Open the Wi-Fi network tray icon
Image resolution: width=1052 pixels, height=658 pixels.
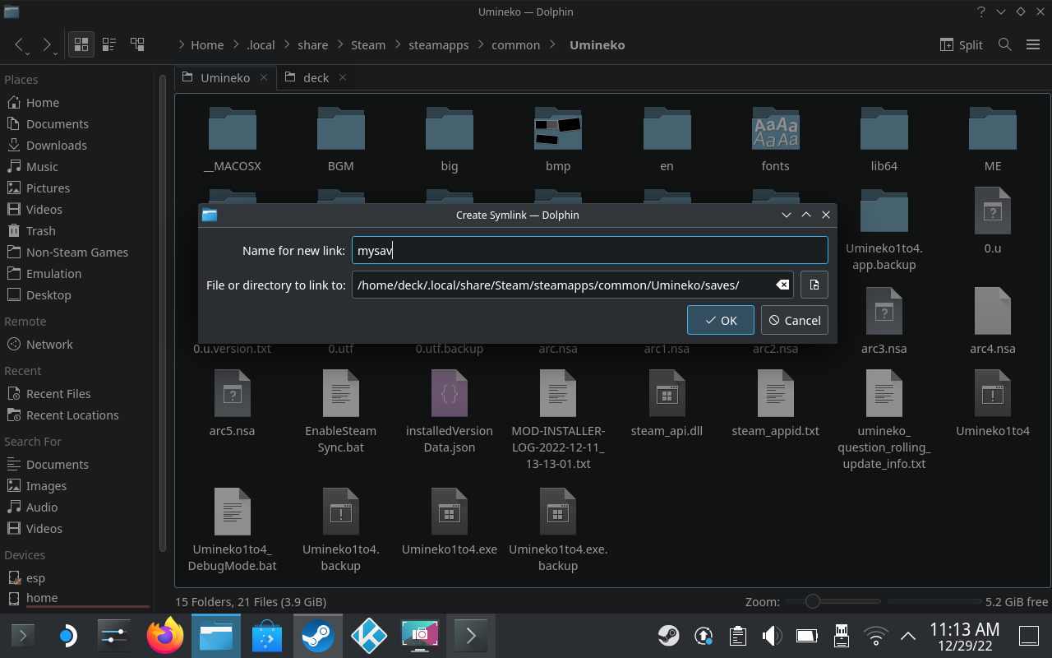(876, 635)
